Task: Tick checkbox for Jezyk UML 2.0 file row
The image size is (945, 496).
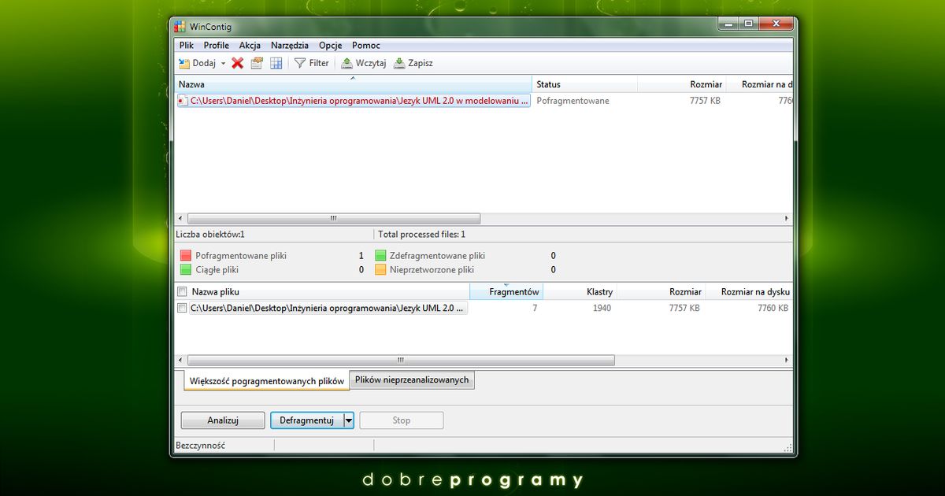Action: tap(183, 309)
